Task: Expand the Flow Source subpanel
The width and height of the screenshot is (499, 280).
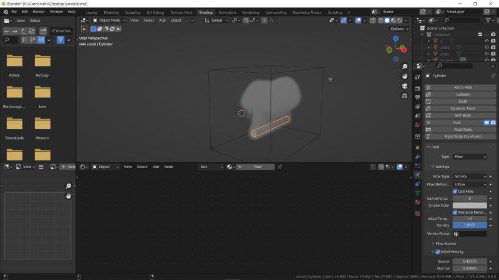Action: tap(444, 244)
